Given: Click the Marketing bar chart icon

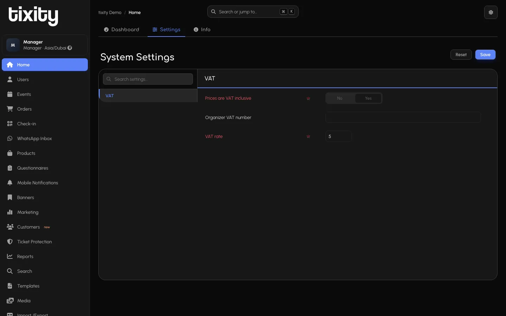Looking at the screenshot, I should tap(10, 212).
